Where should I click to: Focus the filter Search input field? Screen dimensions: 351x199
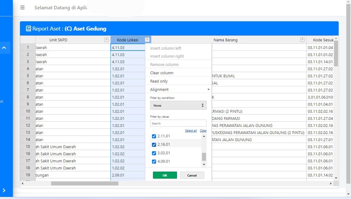tap(178, 123)
